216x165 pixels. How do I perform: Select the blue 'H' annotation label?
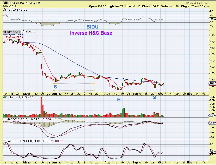pyautogui.click(x=119, y=100)
